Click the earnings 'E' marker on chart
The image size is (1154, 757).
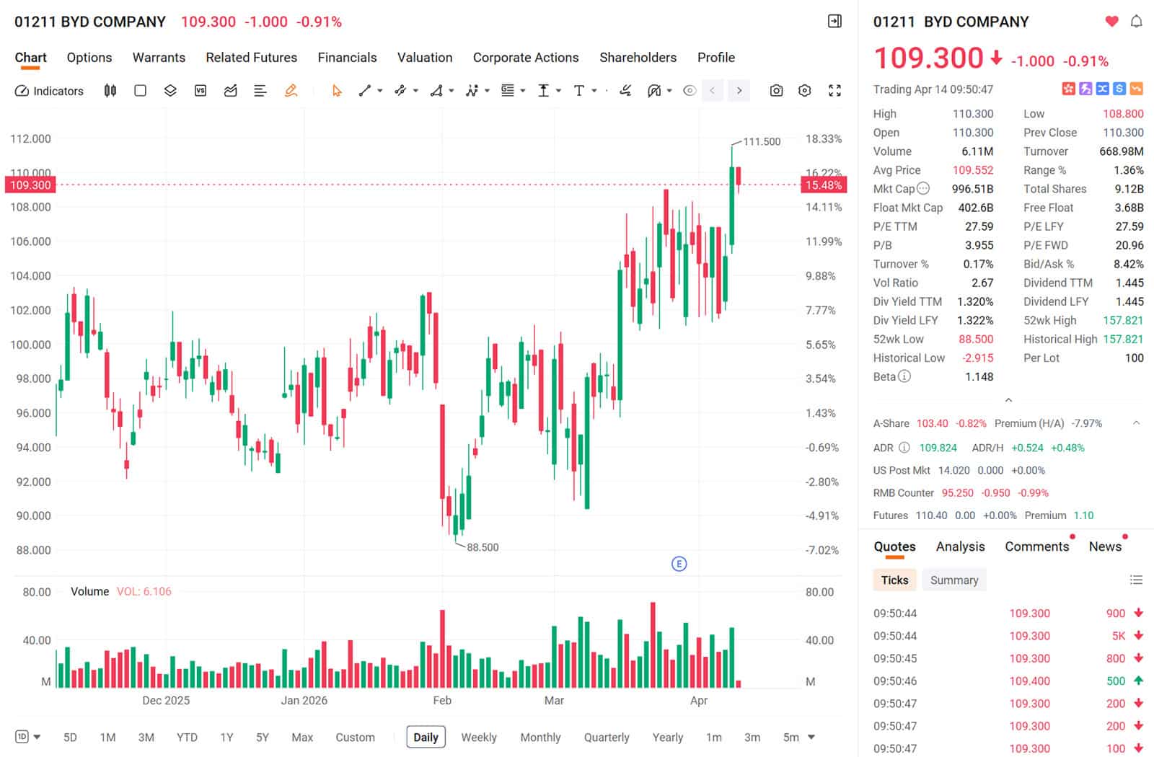point(679,564)
